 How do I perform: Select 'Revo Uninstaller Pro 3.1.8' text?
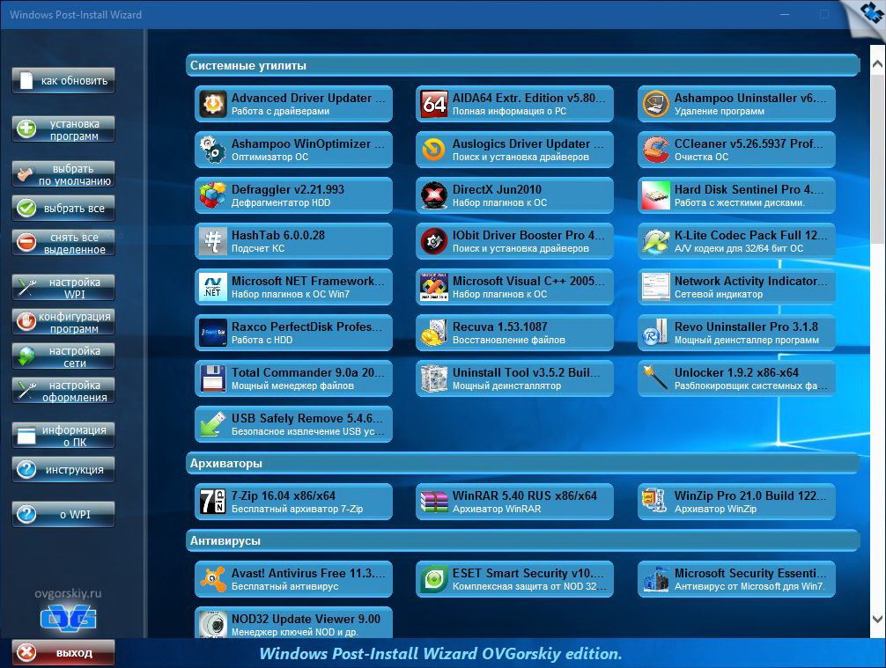point(746,327)
